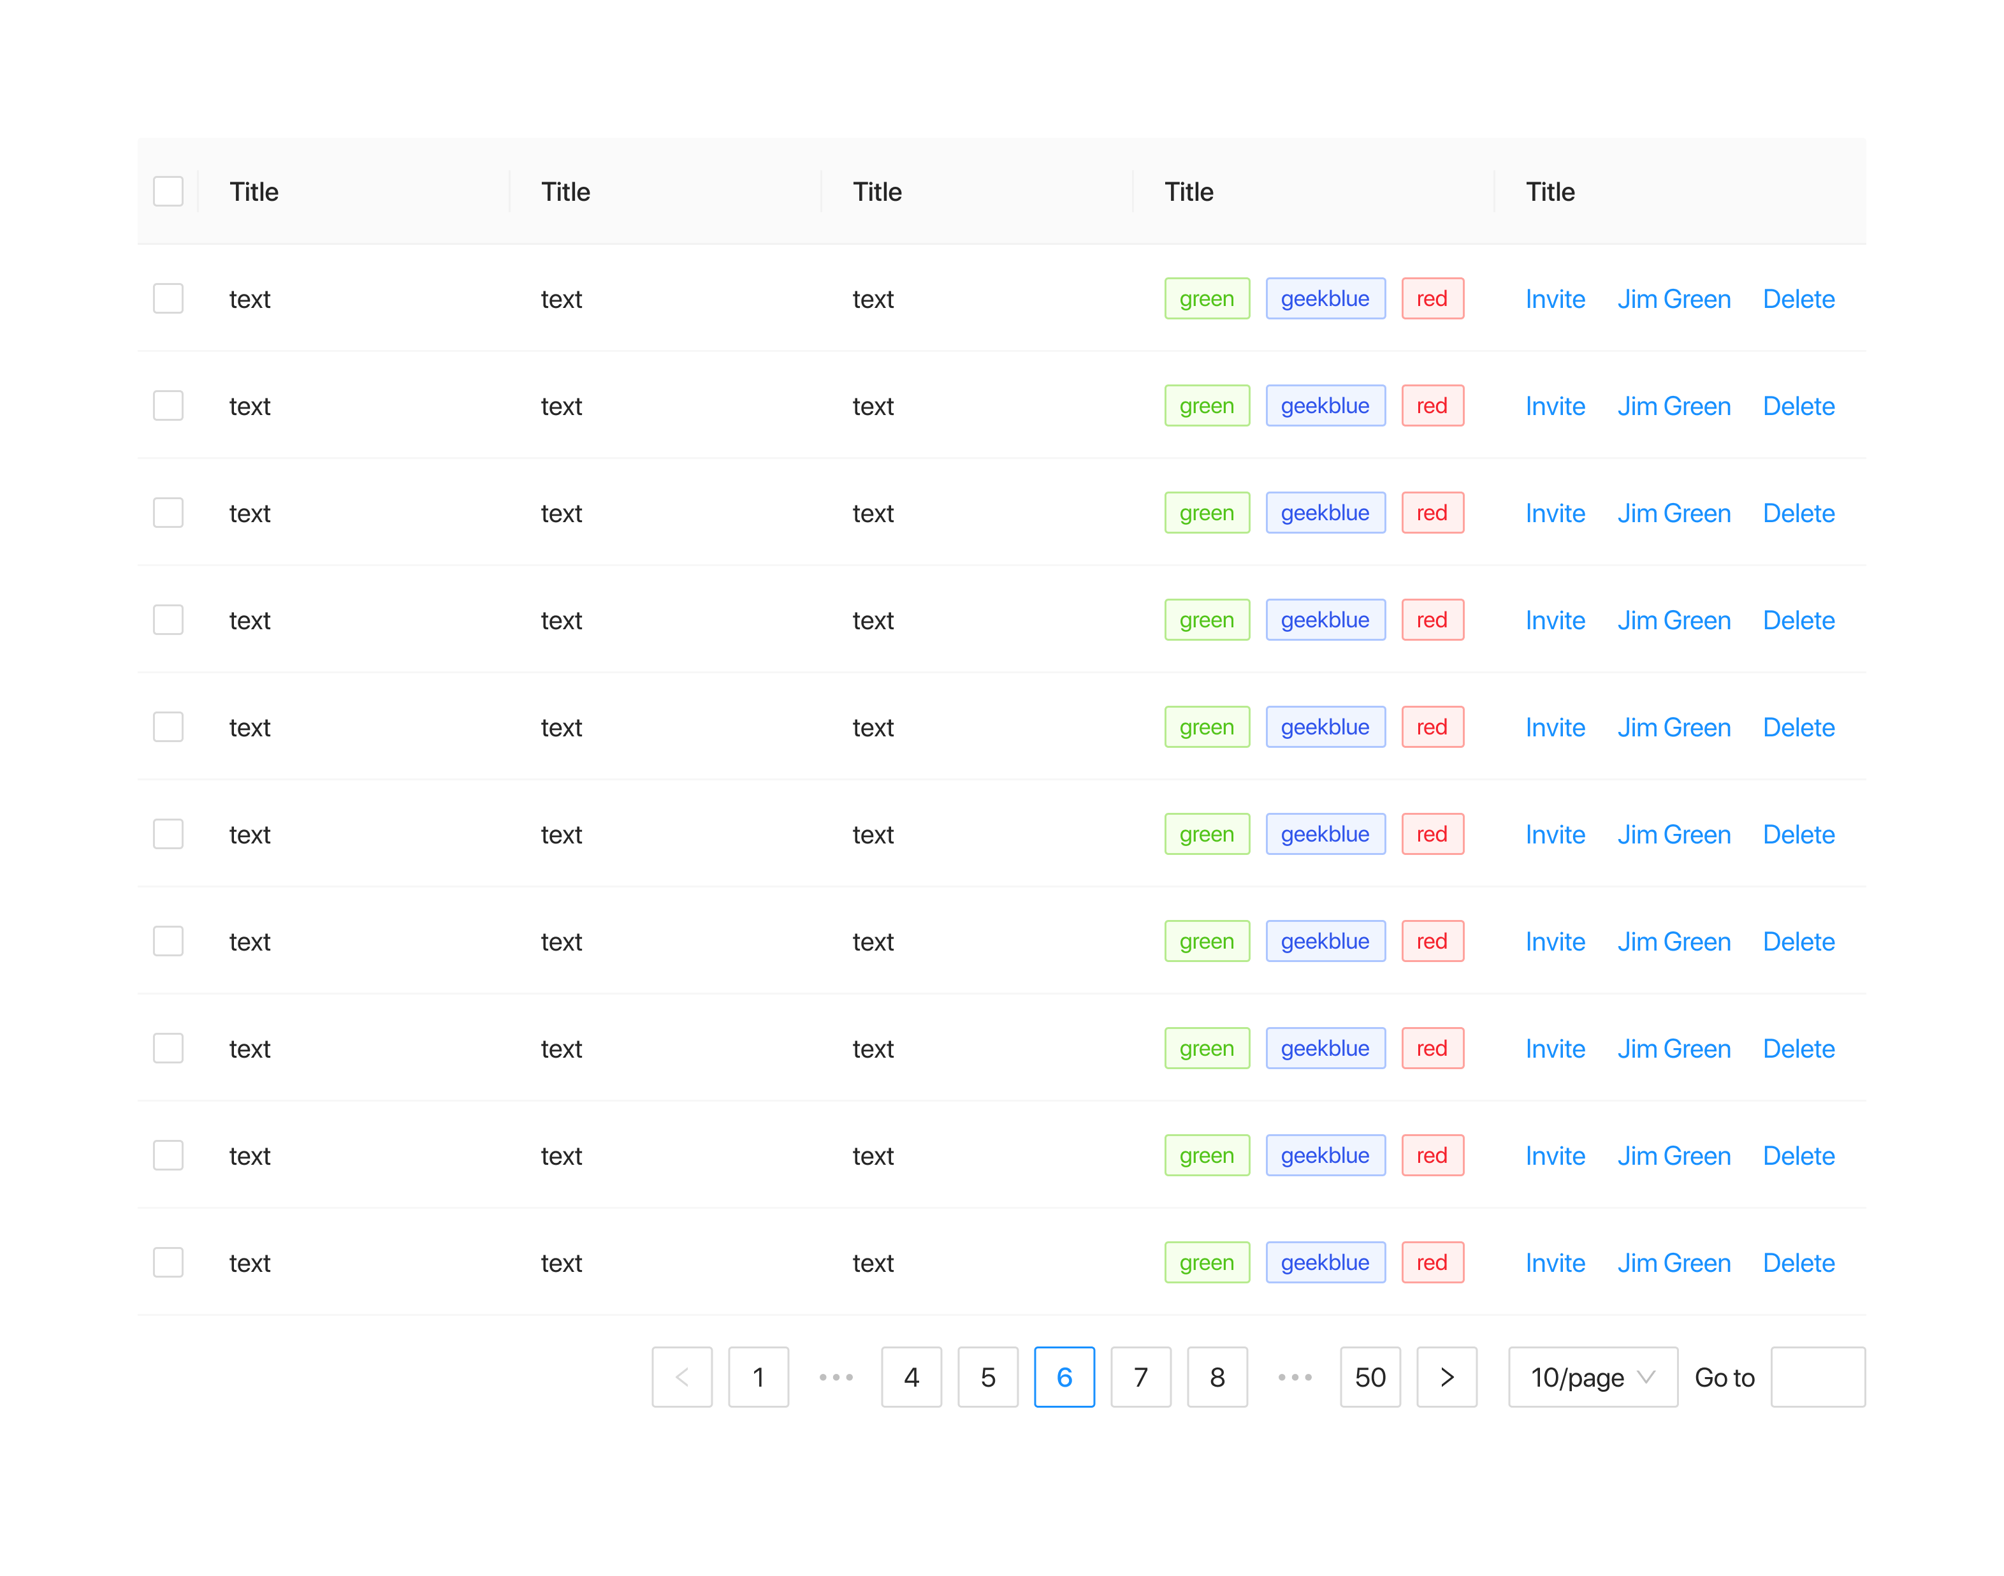Check the third row checkbox
Screen dimensions: 2004x1576
coord(168,512)
